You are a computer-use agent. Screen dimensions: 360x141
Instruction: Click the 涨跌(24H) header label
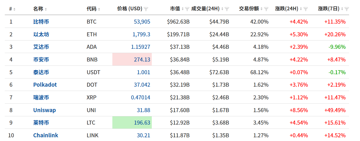287,9
